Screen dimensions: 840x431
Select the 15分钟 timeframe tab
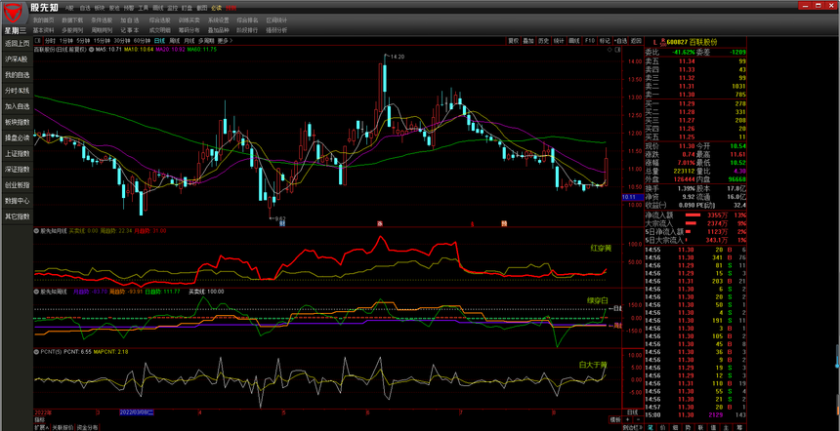click(102, 41)
